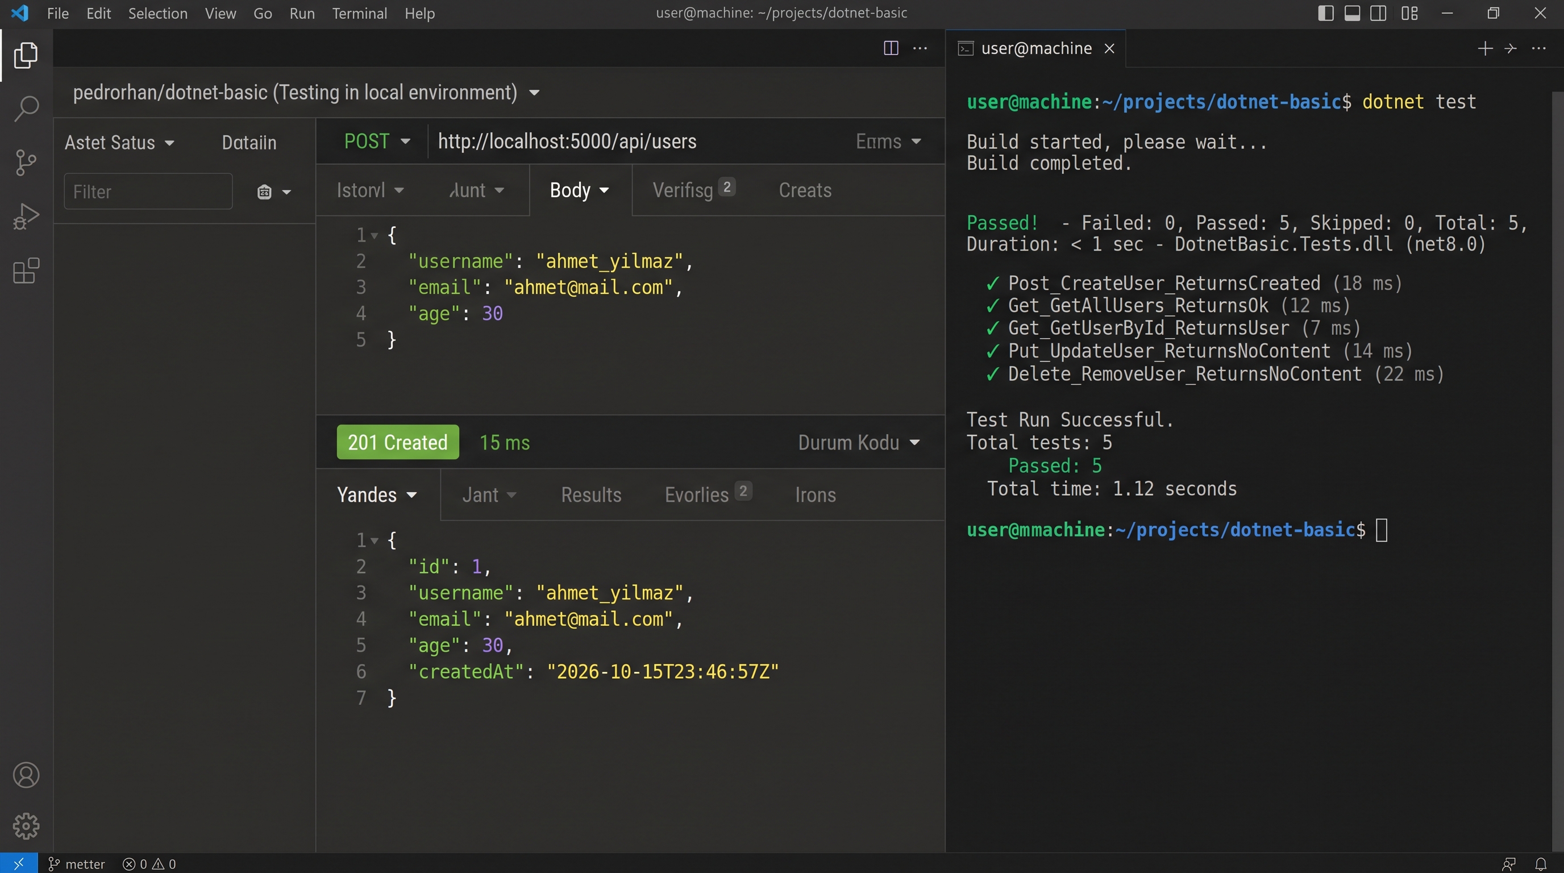Click the 201 Created status badge
1564x873 pixels.
(398, 442)
